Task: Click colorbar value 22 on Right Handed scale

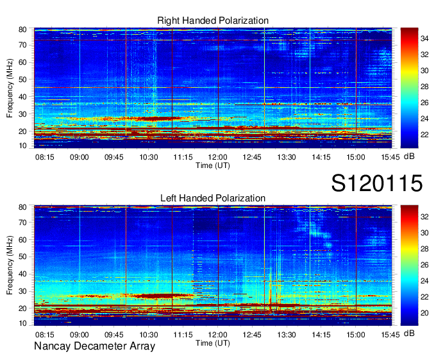Action: 424,135
